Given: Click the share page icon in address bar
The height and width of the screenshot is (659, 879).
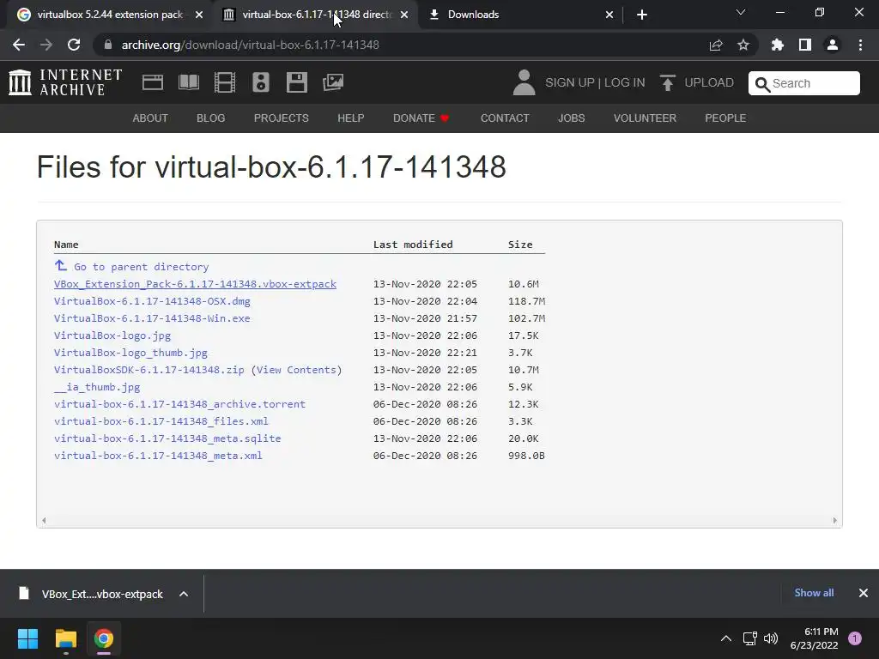Looking at the screenshot, I should (x=716, y=45).
